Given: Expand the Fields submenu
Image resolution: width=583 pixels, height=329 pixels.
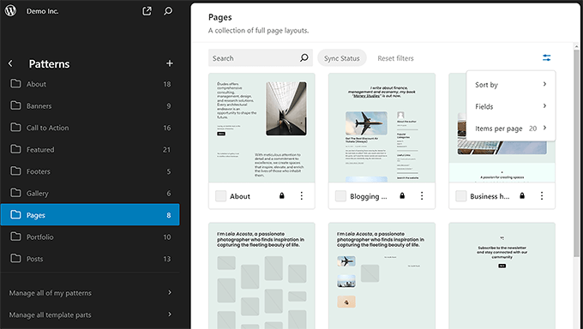Looking at the screenshot, I should click(x=511, y=106).
